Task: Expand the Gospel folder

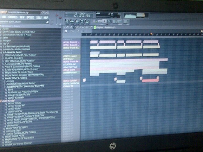Action: [x=10, y=81]
